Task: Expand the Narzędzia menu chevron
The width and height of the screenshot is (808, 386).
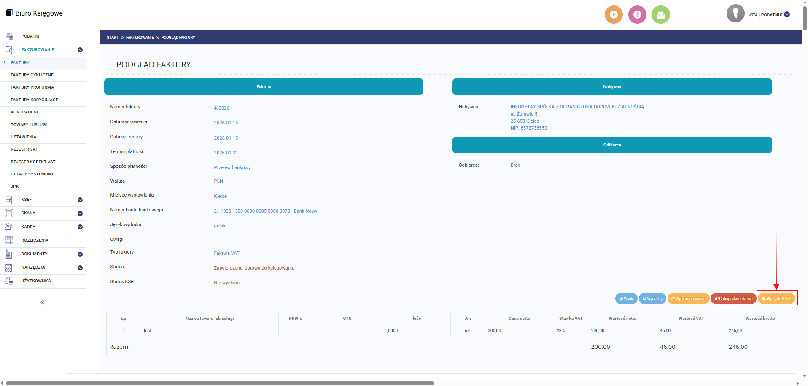Action: pos(80,268)
